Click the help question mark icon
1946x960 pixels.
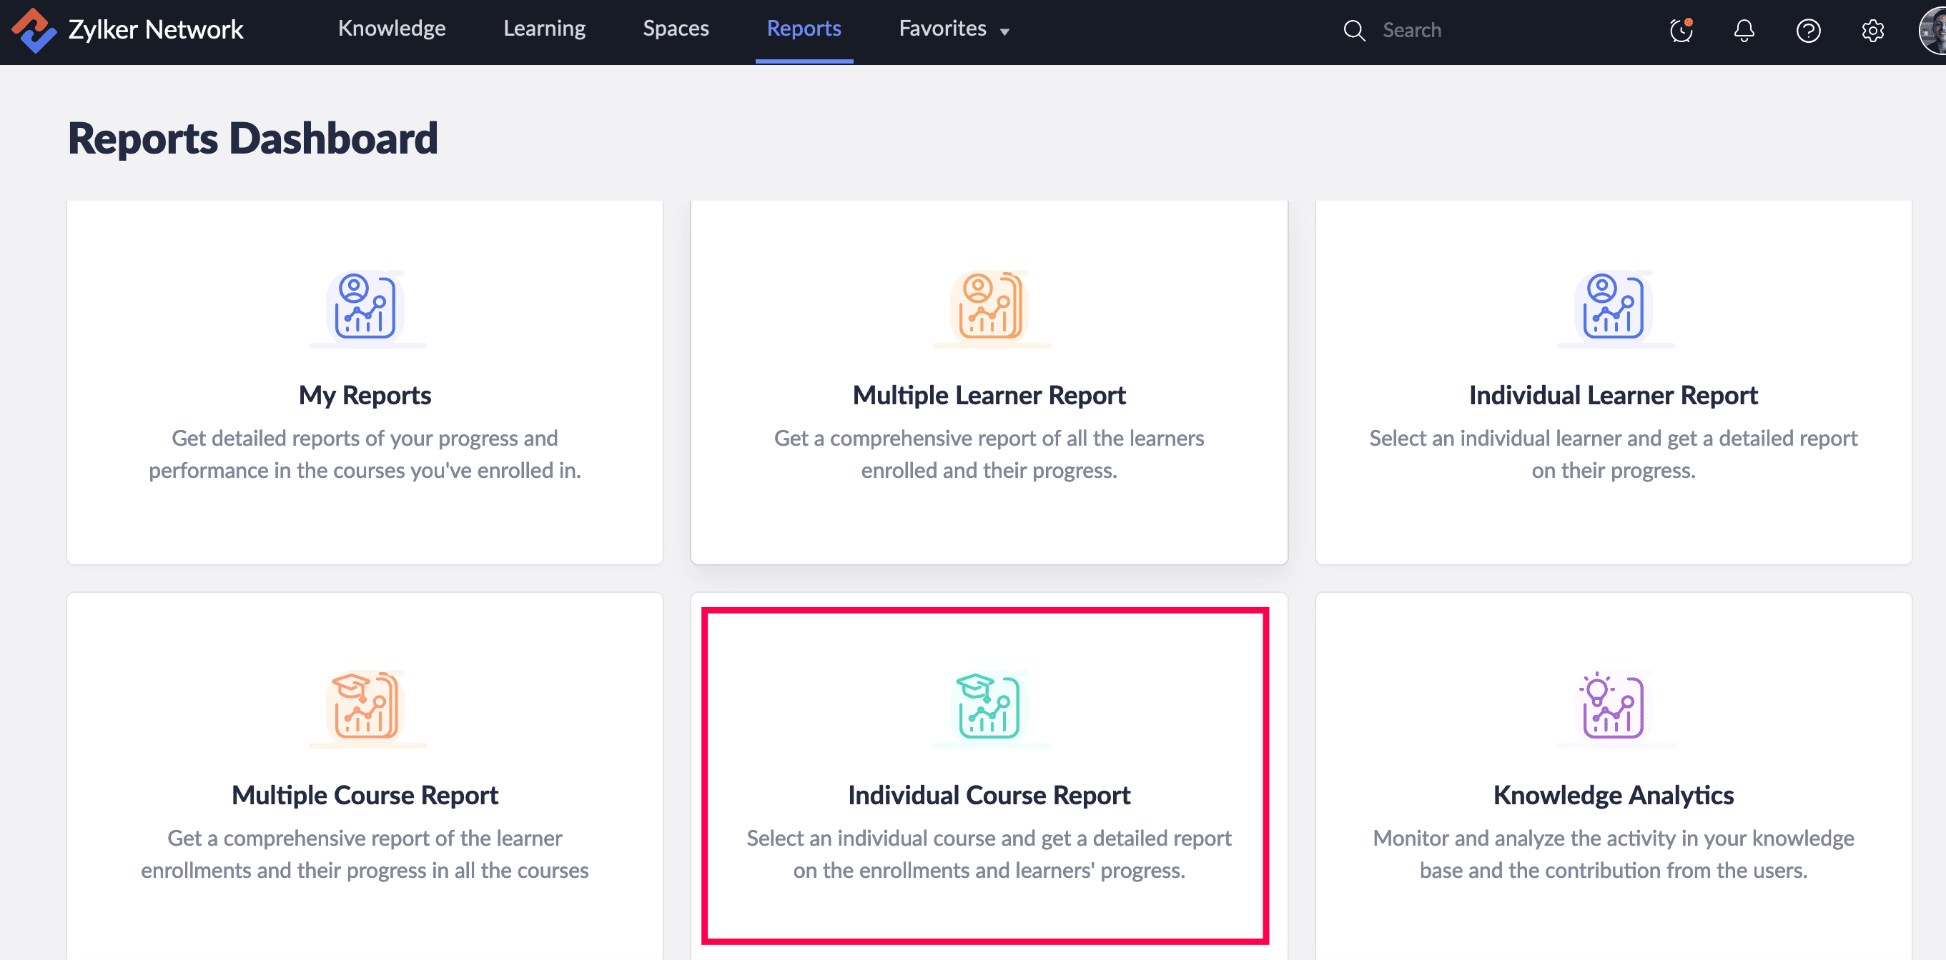click(1808, 30)
